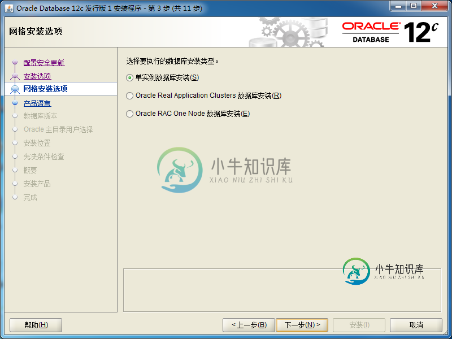Click the empty message area box
Image resolution: width=452 pixels, height=339 pixels.
282,290
